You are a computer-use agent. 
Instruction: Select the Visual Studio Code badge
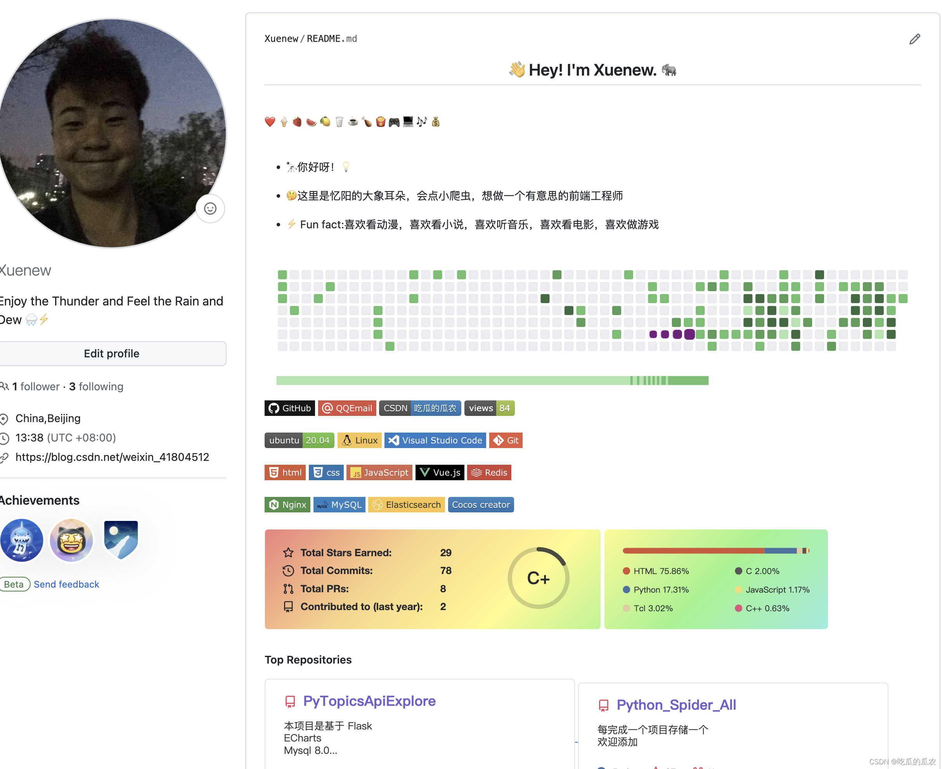435,440
